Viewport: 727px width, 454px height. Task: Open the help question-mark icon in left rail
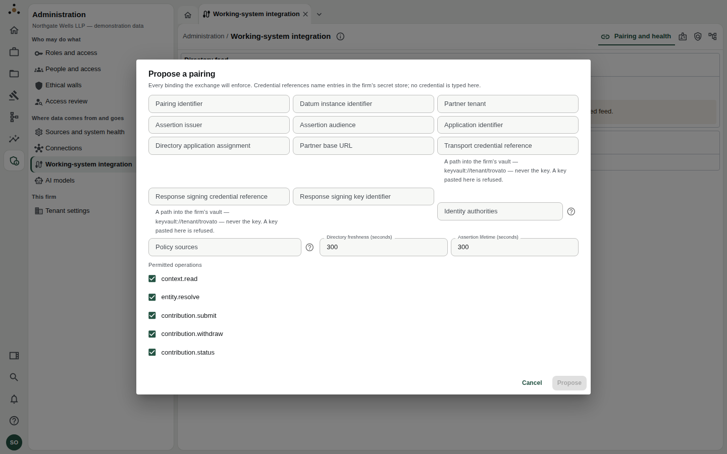point(14,421)
